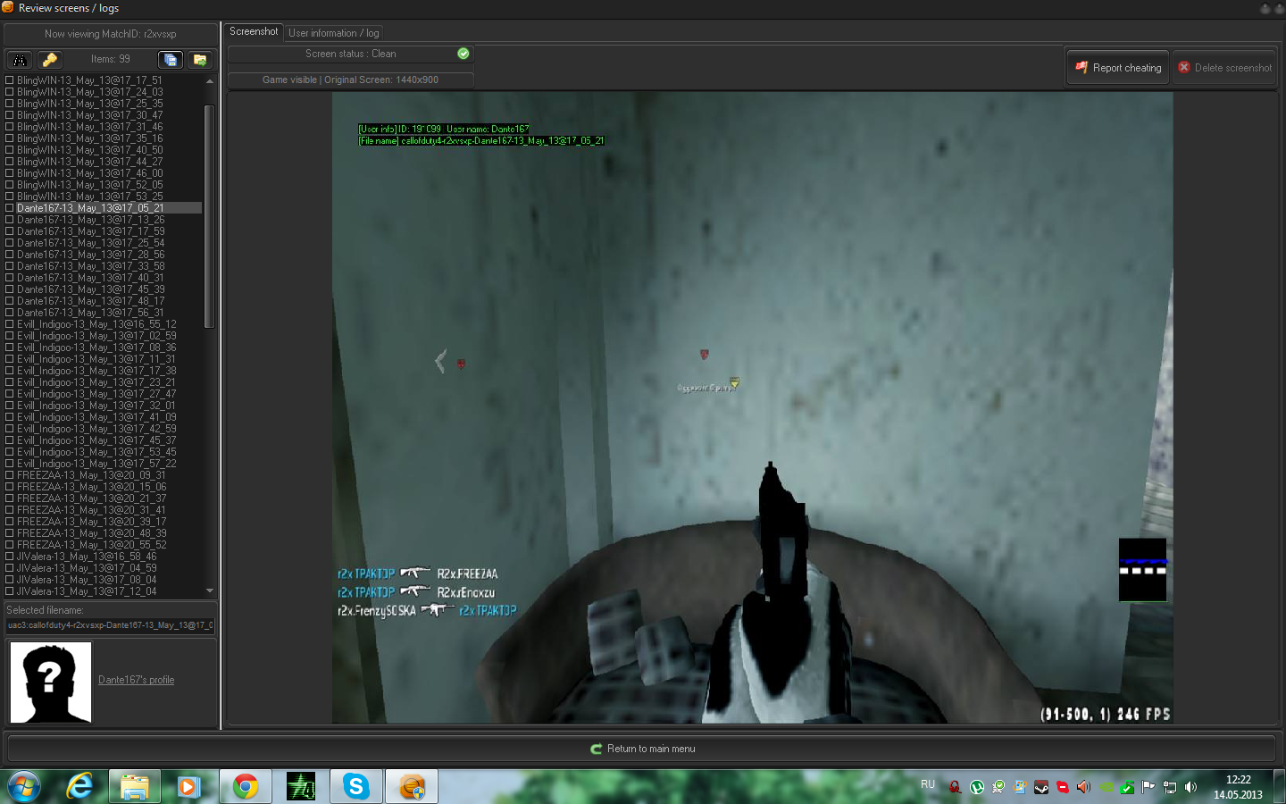The image size is (1286, 804).
Task: Click the binoculars search icon
Action: point(20,60)
